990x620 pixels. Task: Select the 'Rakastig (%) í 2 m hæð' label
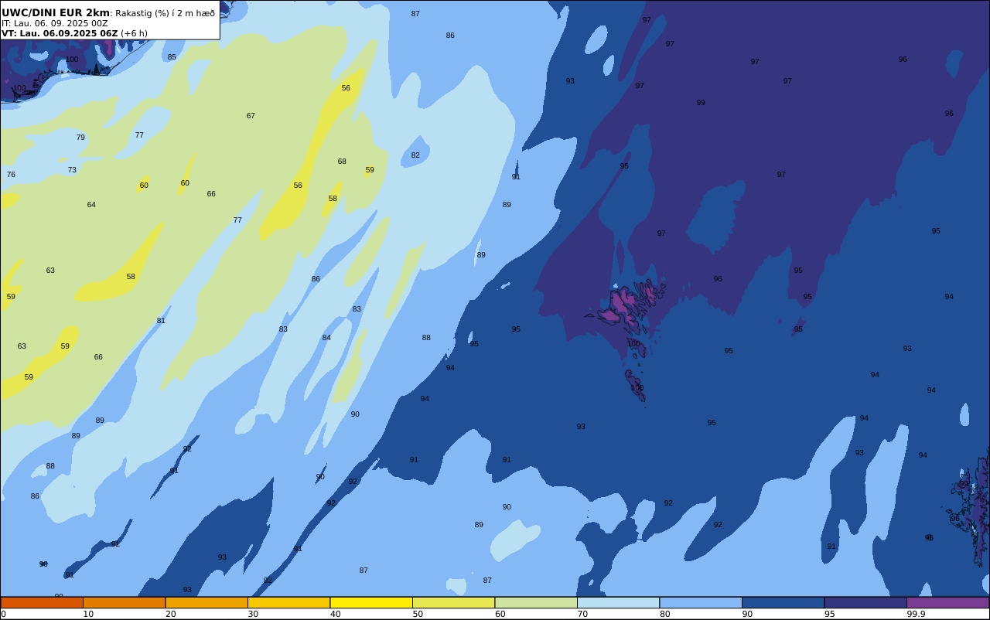pyautogui.click(x=166, y=13)
